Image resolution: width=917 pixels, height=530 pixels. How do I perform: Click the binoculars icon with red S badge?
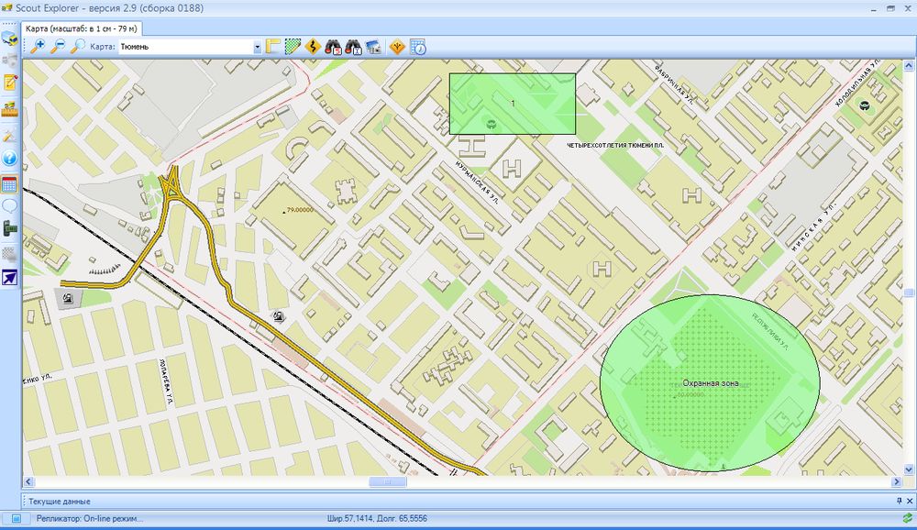(x=334, y=47)
